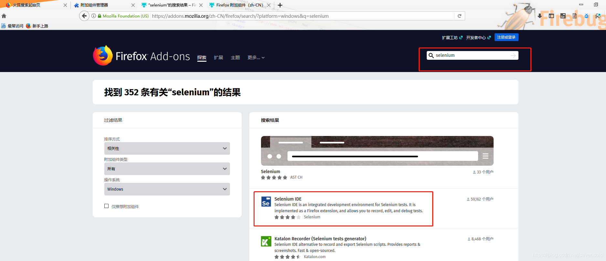Open the 开发者中心 link

click(478, 37)
